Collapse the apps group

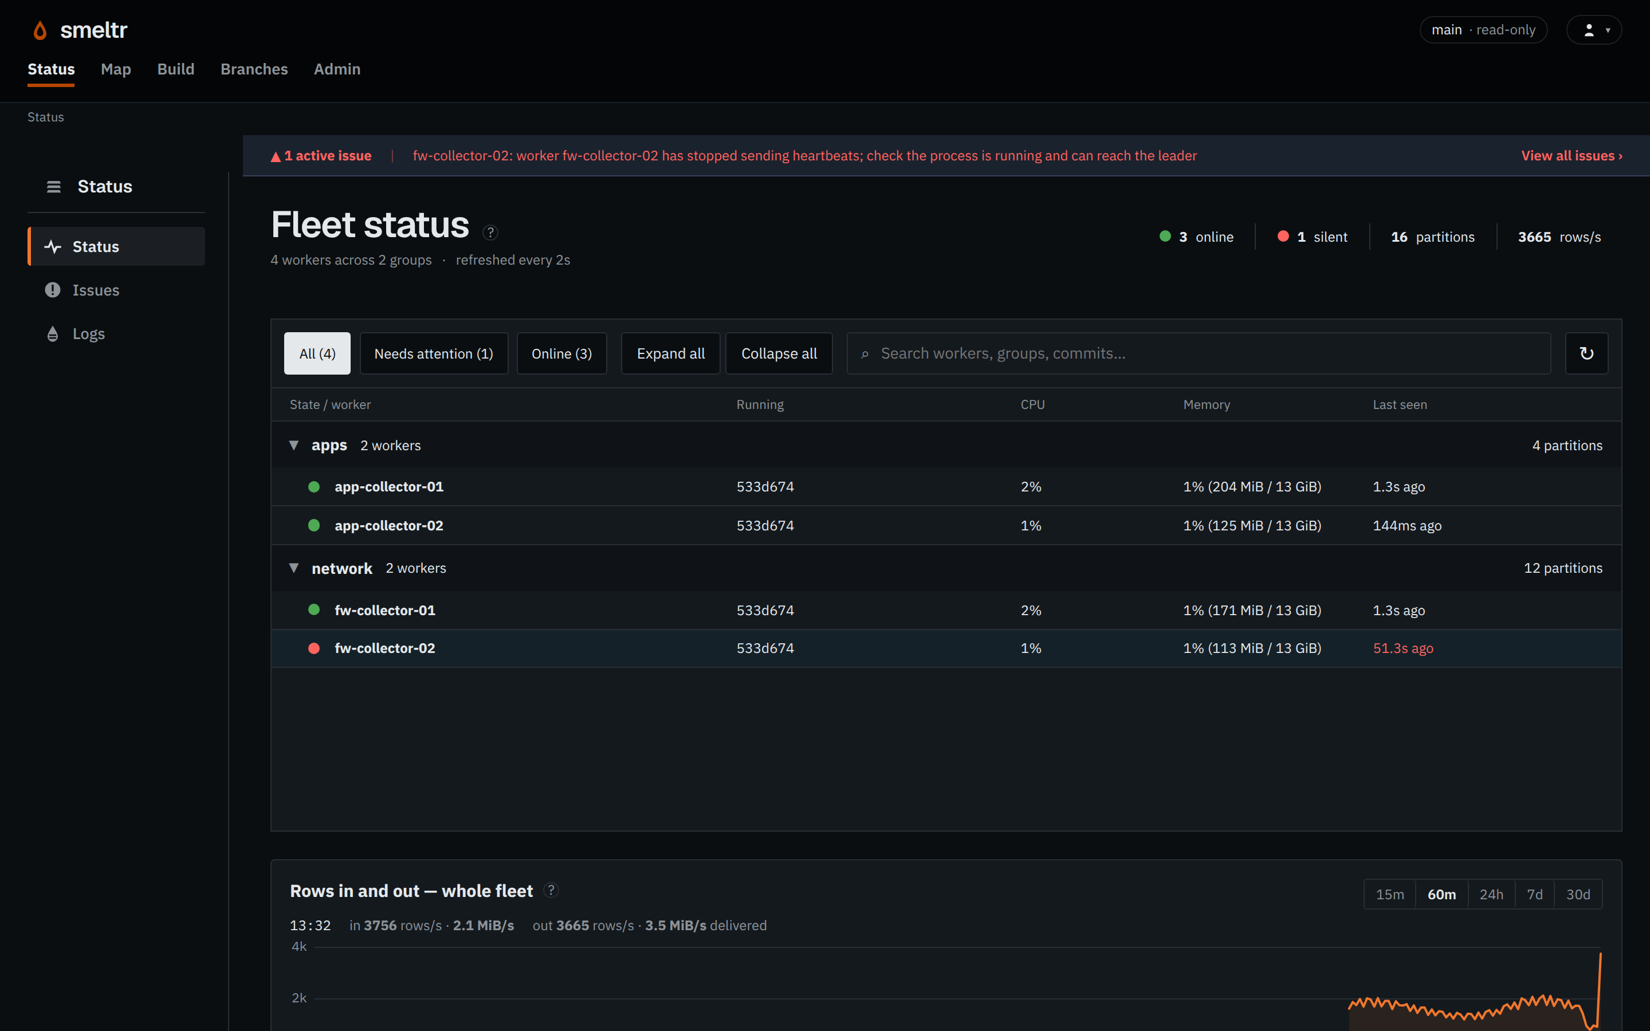[x=294, y=445]
